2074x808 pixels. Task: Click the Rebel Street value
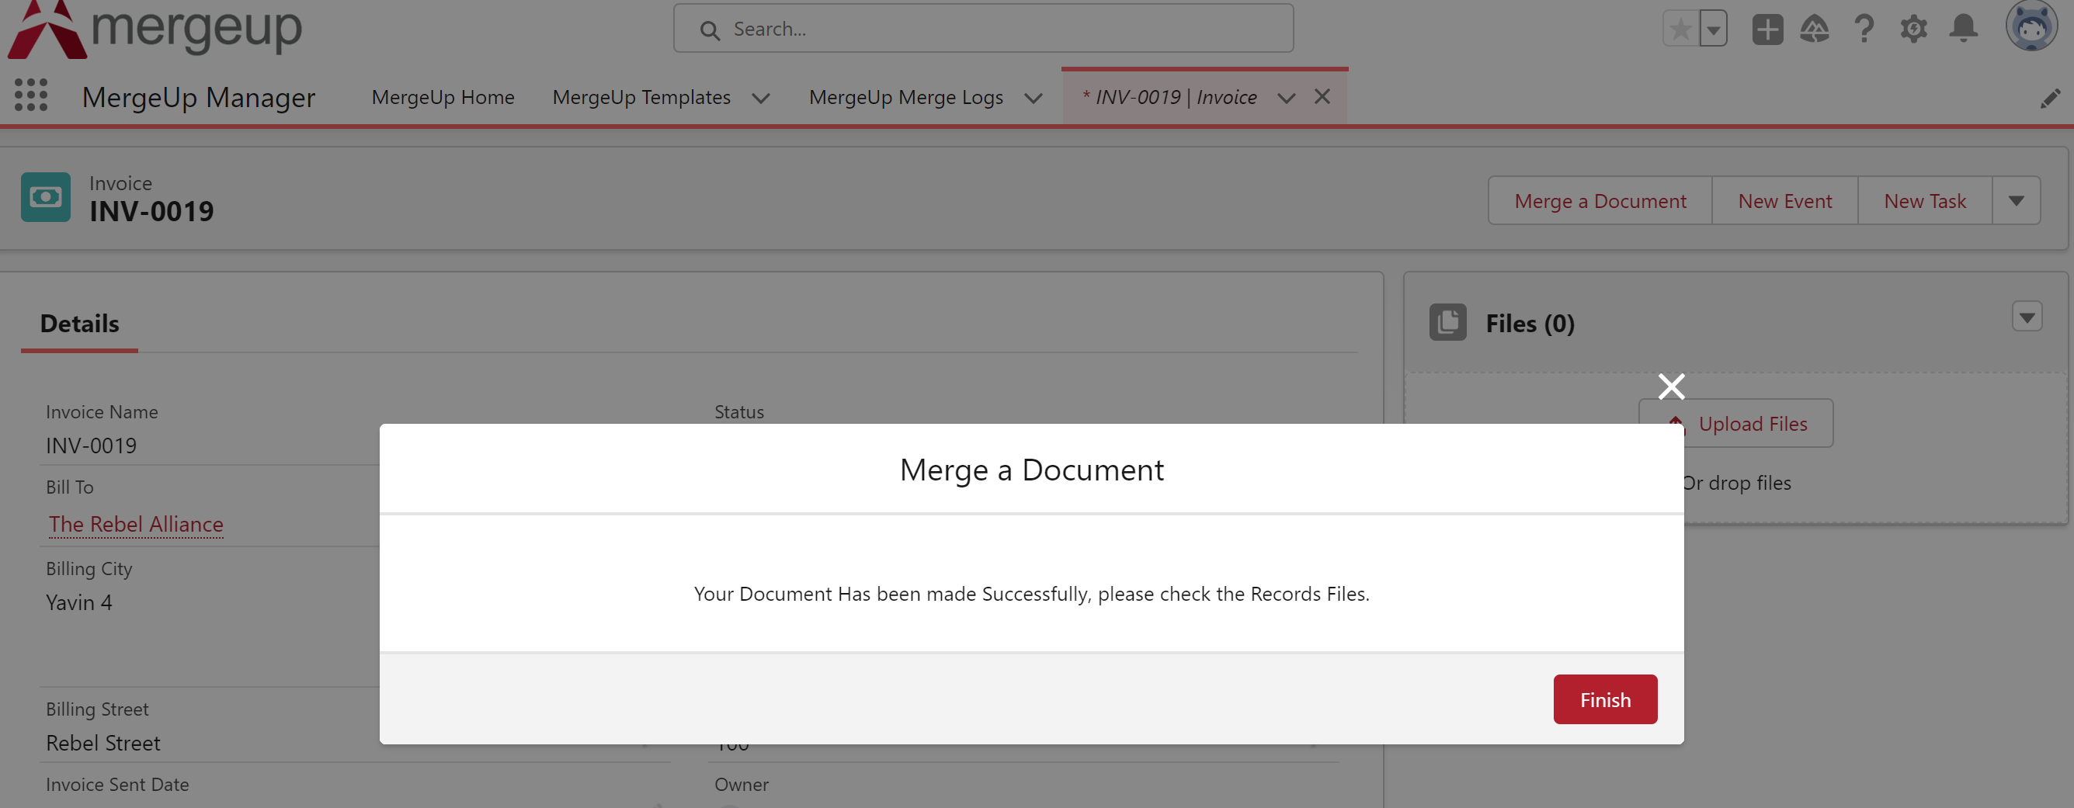(x=103, y=743)
